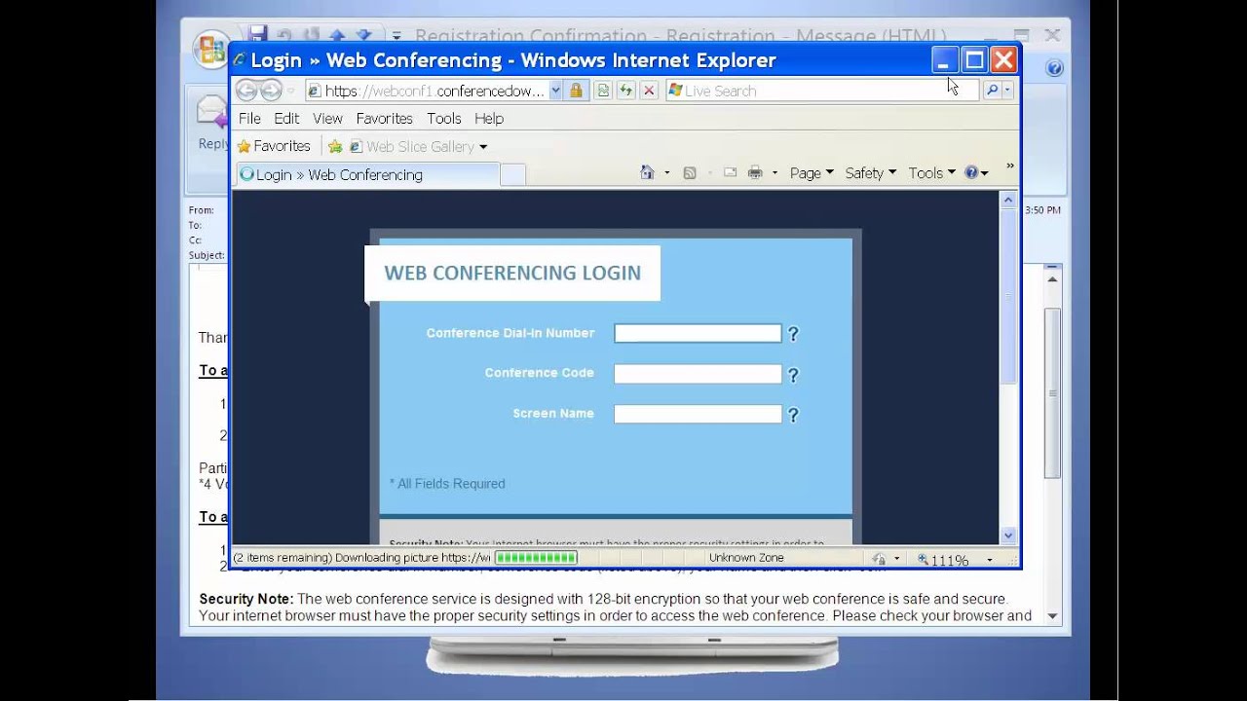Click the Home icon in command bar
Screen dimensions: 1247x701
[x=647, y=173]
